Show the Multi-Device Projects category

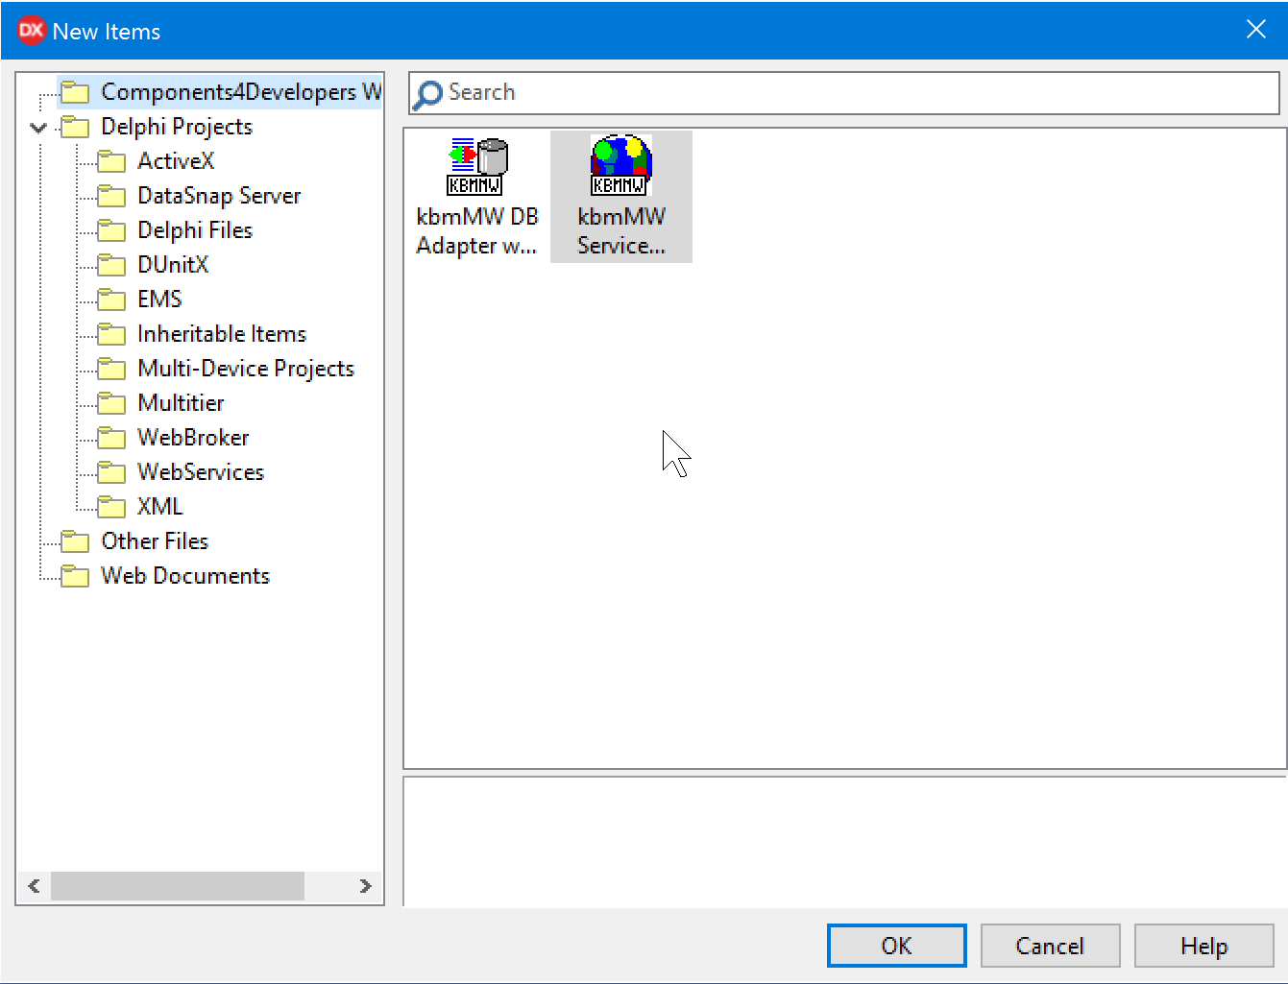coord(246,369)
